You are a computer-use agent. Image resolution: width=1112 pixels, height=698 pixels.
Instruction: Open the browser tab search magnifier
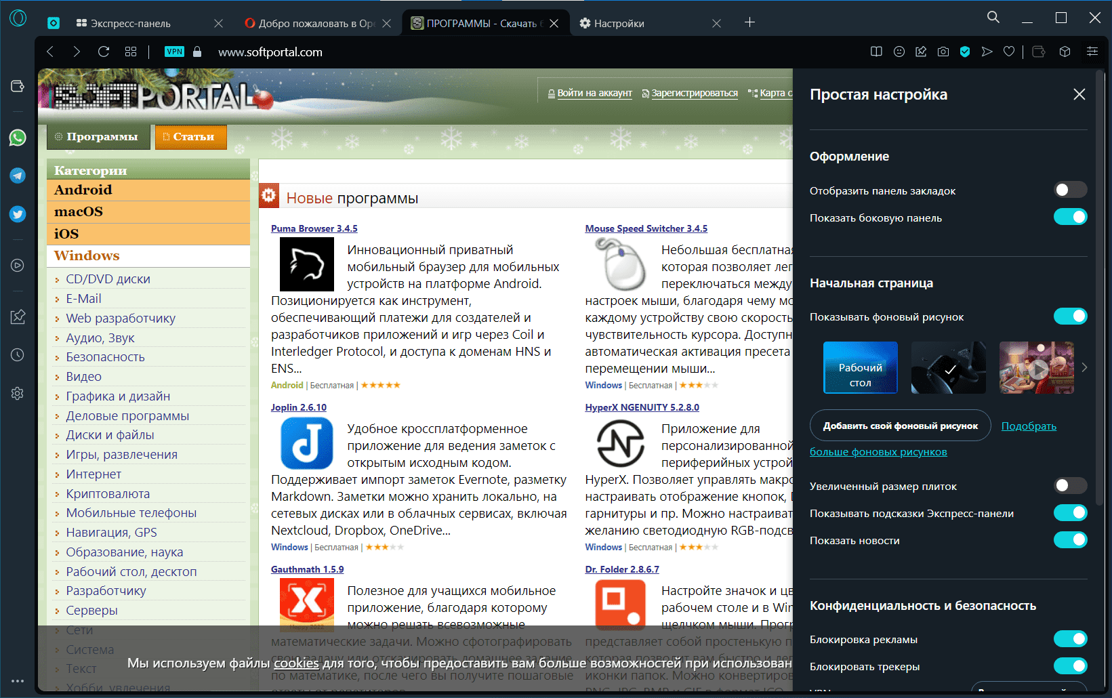point(993,17)
